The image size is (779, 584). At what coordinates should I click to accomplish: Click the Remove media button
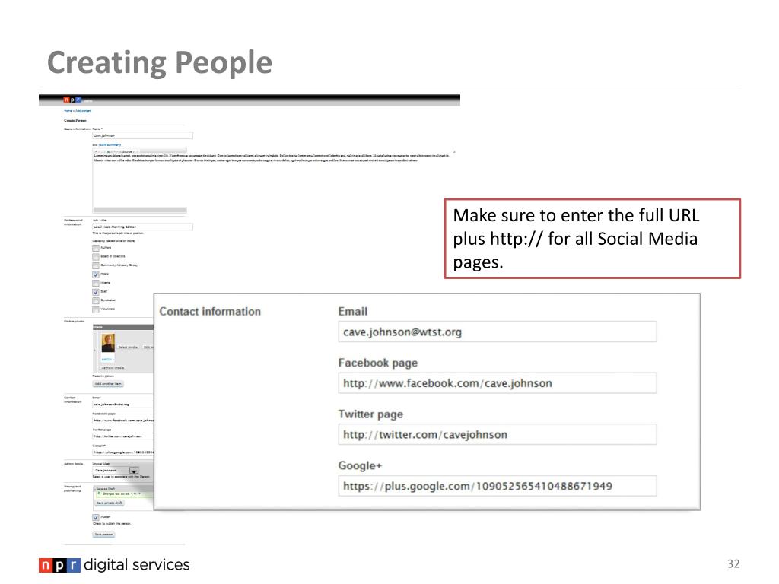(x=113, y=368)
